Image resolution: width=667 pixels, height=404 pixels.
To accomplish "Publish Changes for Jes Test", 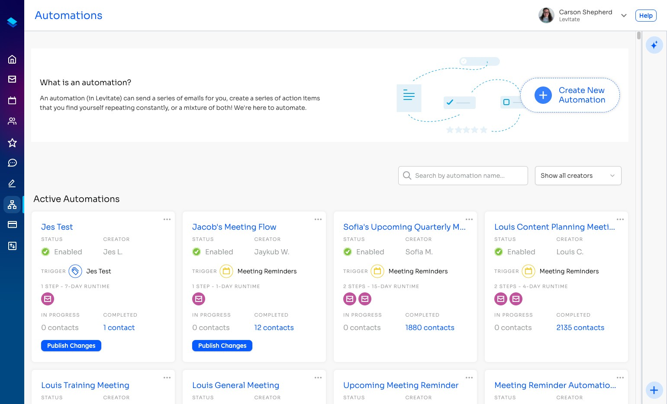I will (x=71, y=346).
